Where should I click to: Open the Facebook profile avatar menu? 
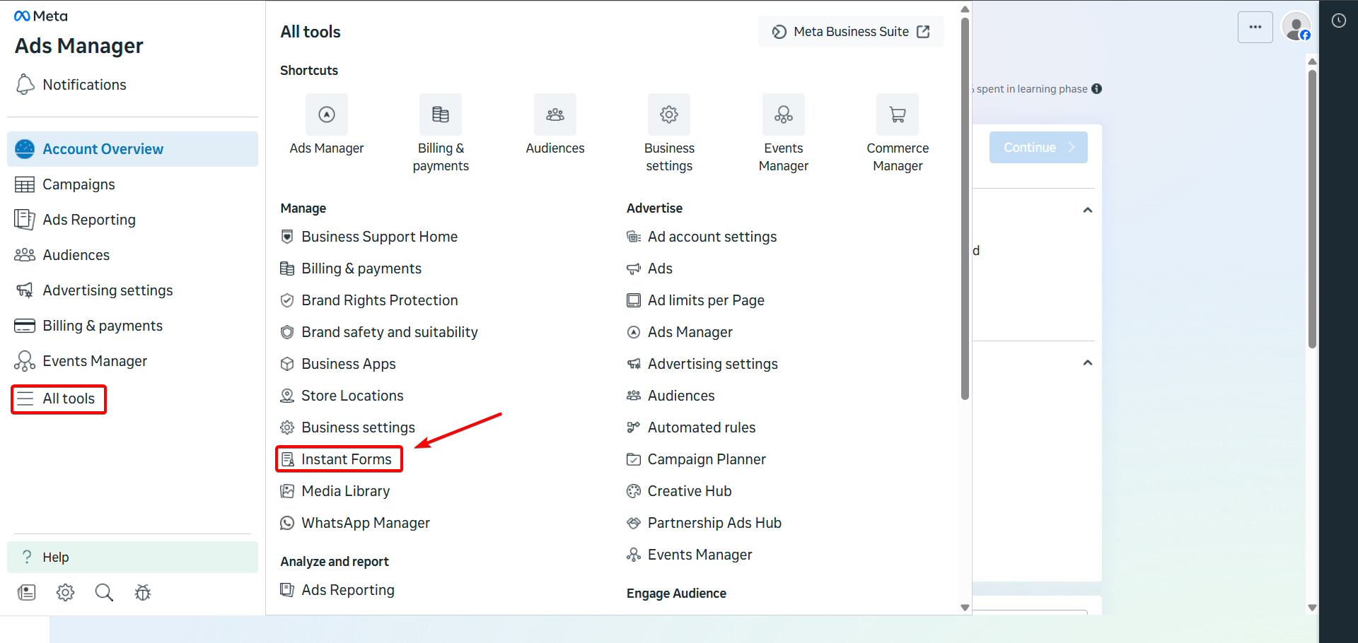(1296, 27)
